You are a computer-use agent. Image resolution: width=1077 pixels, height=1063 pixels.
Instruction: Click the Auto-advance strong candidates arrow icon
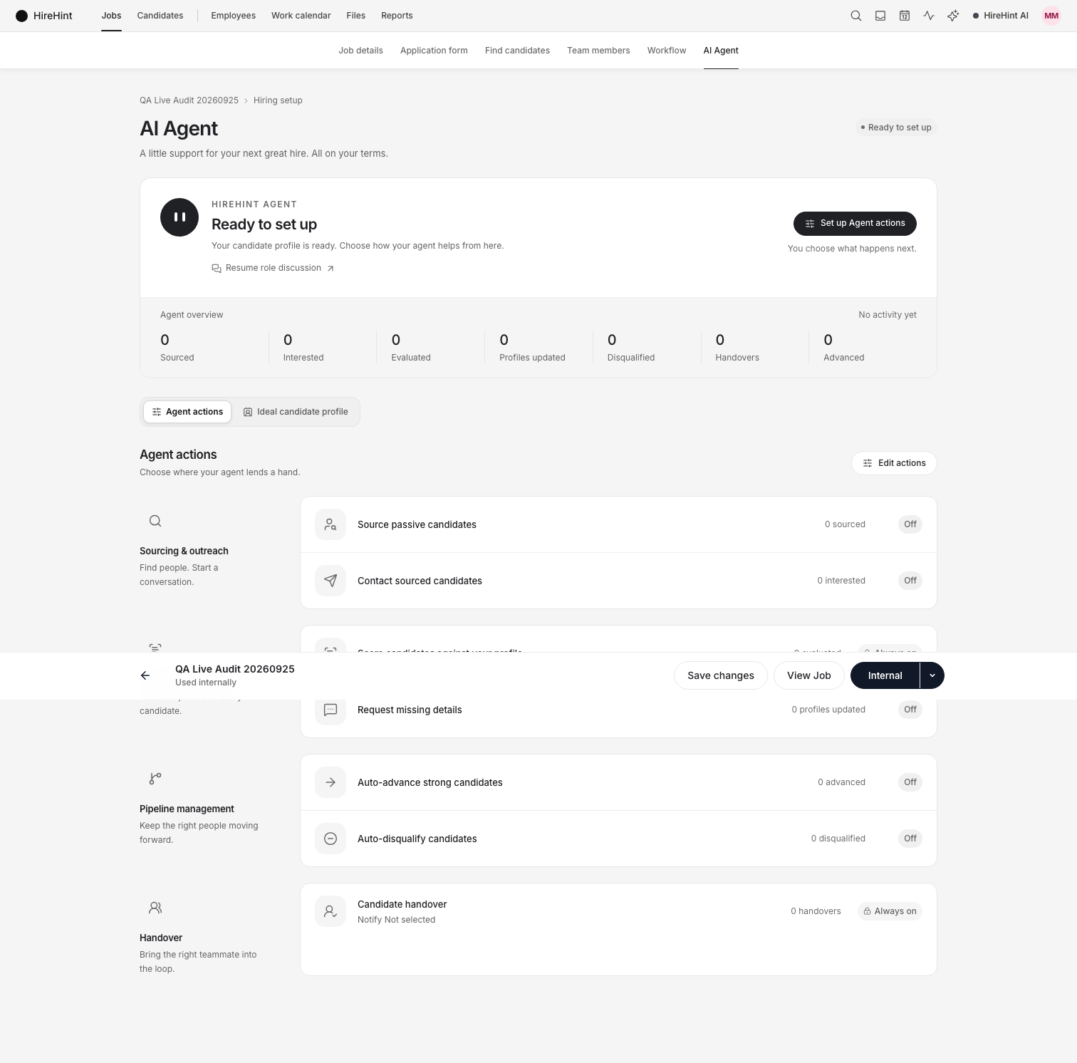pos(331,782)
